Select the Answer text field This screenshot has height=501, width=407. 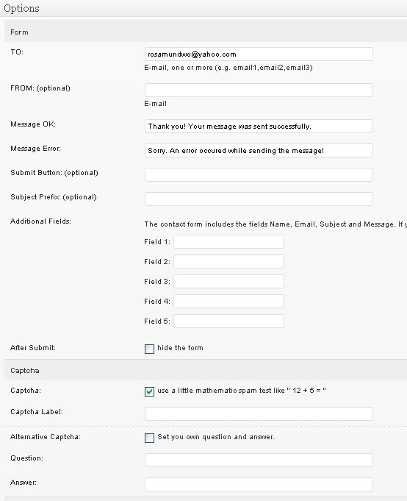(x=259, y=484)
